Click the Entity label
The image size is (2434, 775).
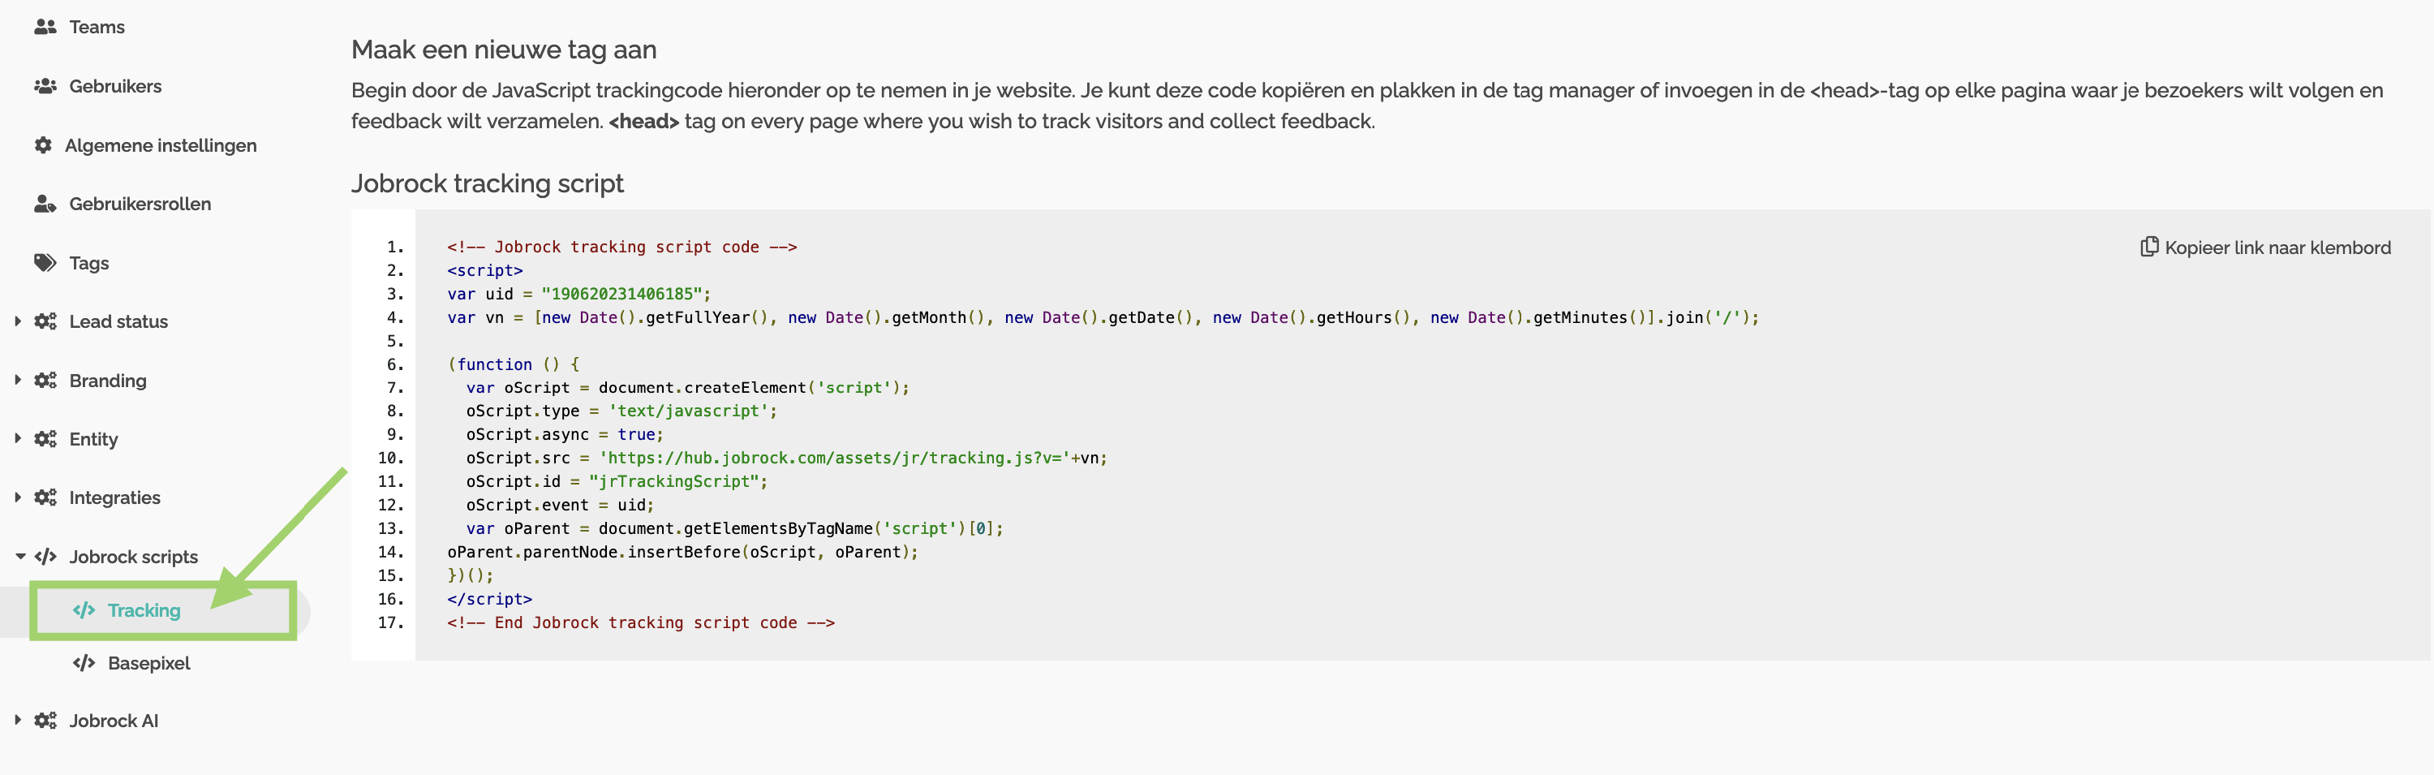pos(93,440)
